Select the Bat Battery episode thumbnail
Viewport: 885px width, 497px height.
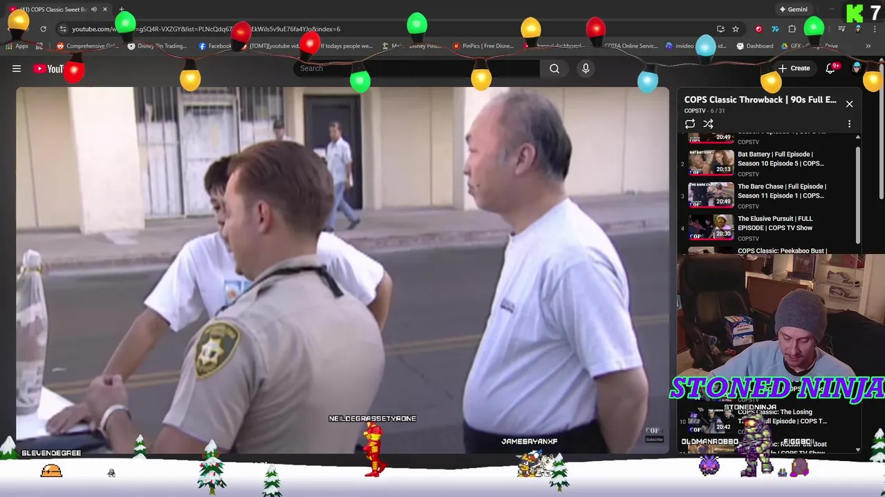(711, 162)
